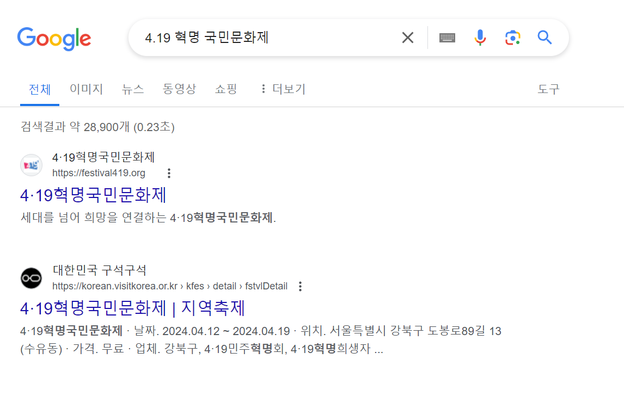Open the 4·19혁명국민문화제 festival419 headline link
624x396 pixels.
[x=93, y=195]
